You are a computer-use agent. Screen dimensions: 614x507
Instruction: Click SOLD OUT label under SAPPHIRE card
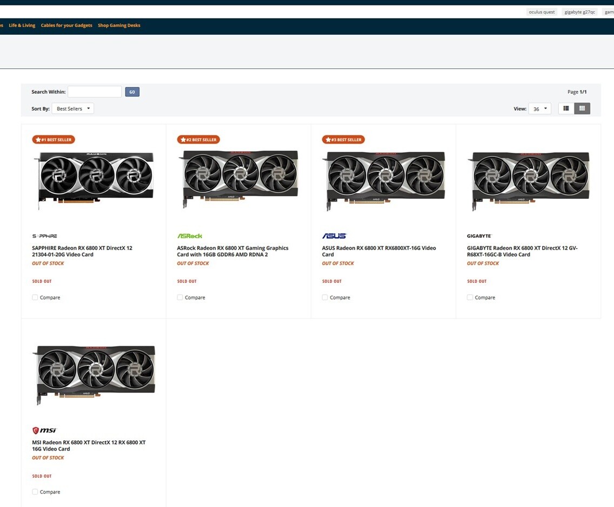(x=42, y=282)
